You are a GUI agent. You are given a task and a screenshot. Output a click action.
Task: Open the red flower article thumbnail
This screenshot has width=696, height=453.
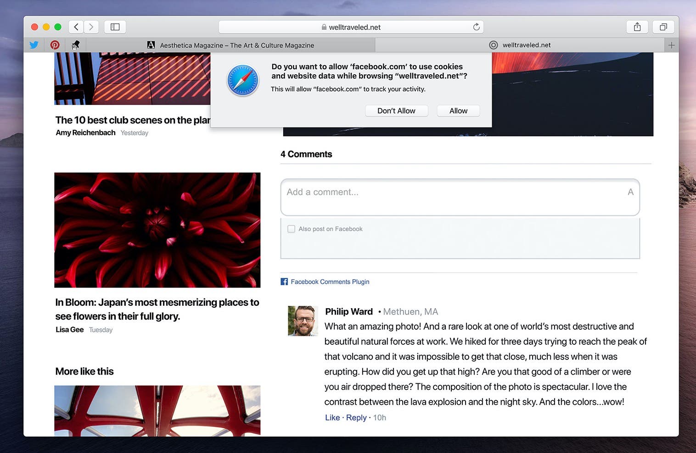(x=157, y=230)
